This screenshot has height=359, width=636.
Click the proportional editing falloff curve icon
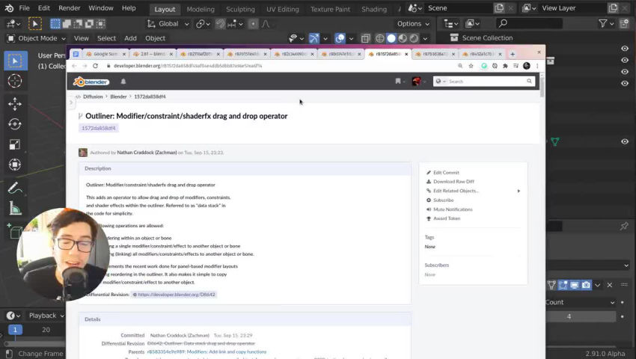click(266, 24)
